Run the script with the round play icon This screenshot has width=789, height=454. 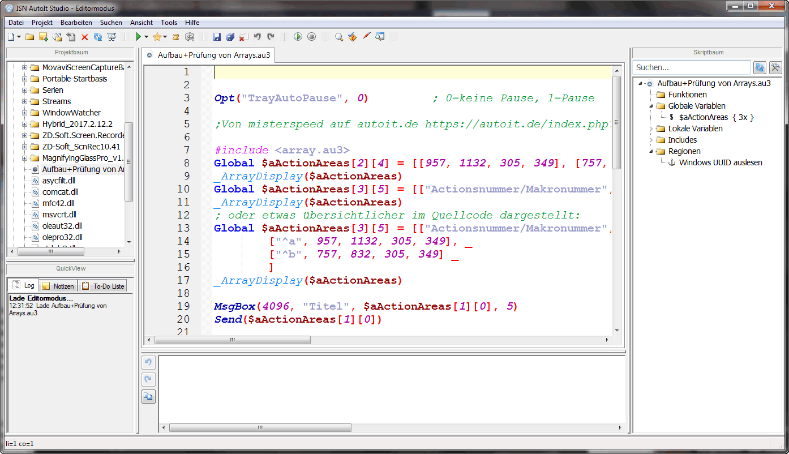[x=298, y=37]
